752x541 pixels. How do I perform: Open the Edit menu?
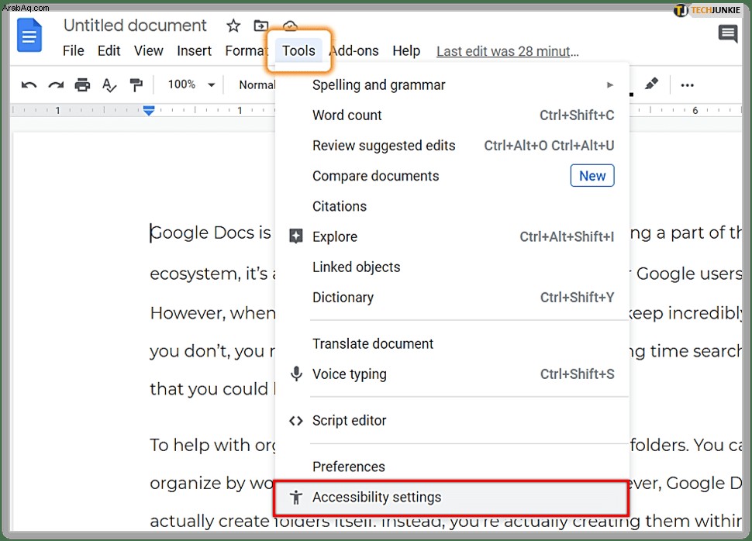click(109, 51)
